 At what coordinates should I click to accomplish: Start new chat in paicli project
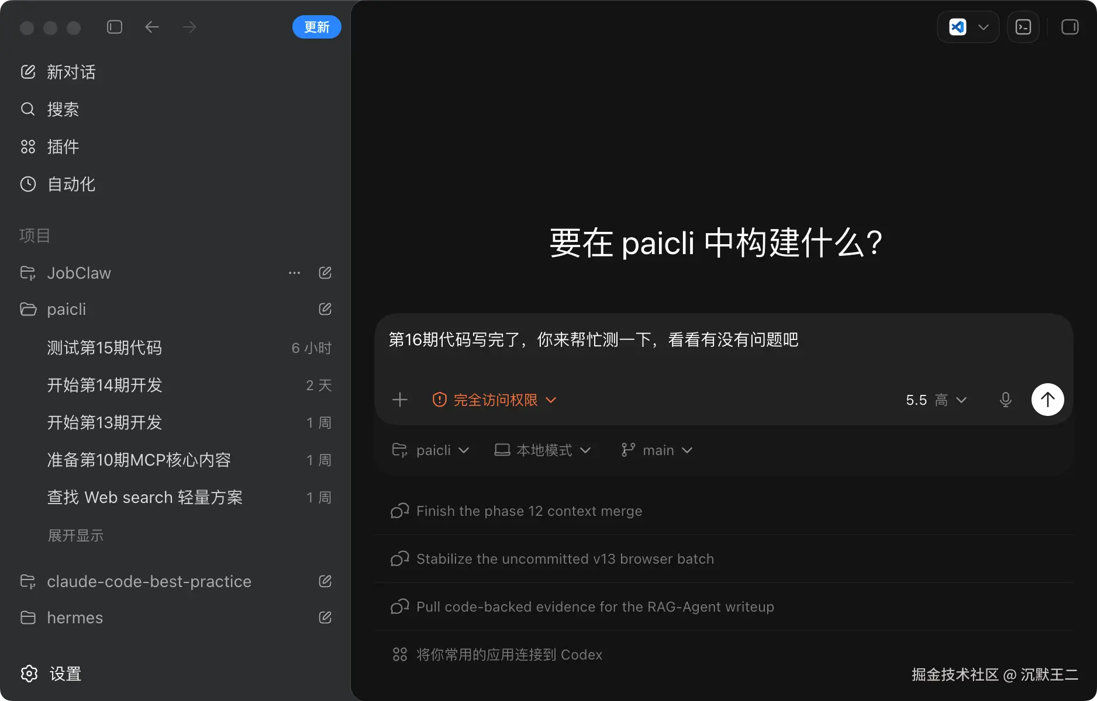325,309
